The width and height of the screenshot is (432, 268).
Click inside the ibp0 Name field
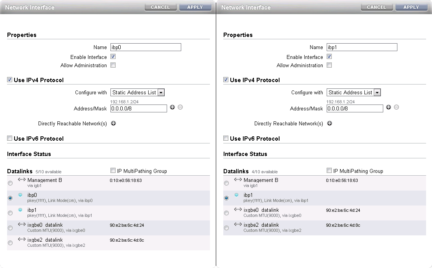tap(145, 47)
